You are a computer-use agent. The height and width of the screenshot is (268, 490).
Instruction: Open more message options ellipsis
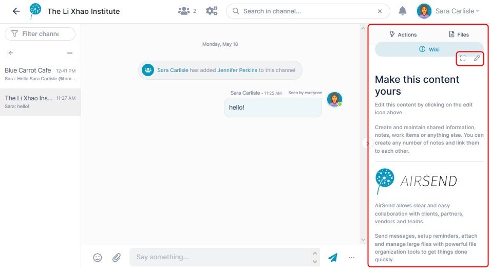[351, 257]
